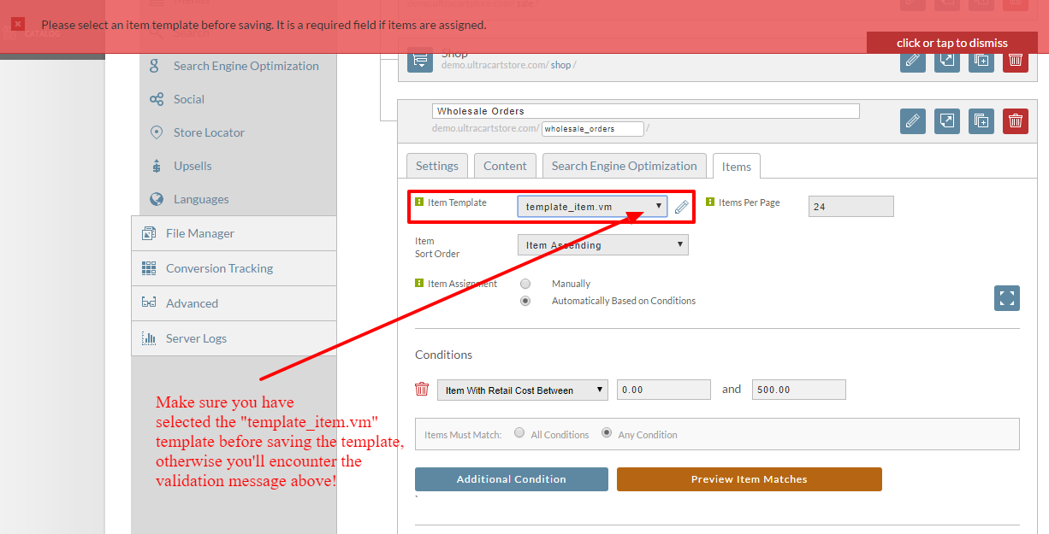Screen dimensions: 1049x534
Task: Remove the retail cost condition
Action: [422, 390]
